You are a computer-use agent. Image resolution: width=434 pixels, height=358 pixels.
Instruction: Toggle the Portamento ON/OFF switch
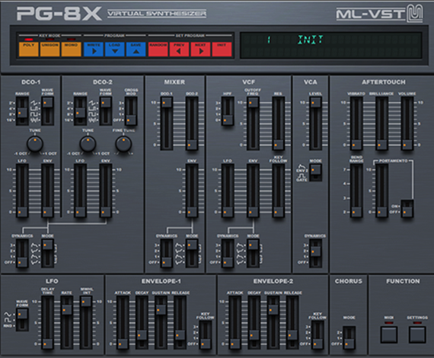[x=407, y=208]
